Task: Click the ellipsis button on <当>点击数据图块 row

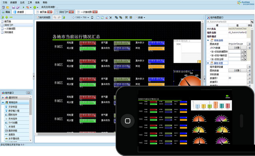Action: [x=242, y=51]
